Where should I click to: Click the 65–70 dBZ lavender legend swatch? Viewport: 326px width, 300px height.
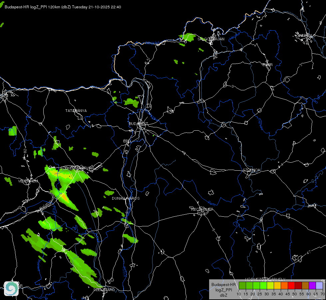tap(319, 285)
